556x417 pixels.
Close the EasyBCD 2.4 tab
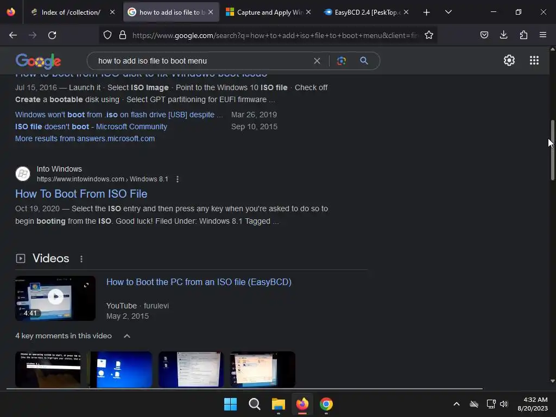[x=406, y=12]
